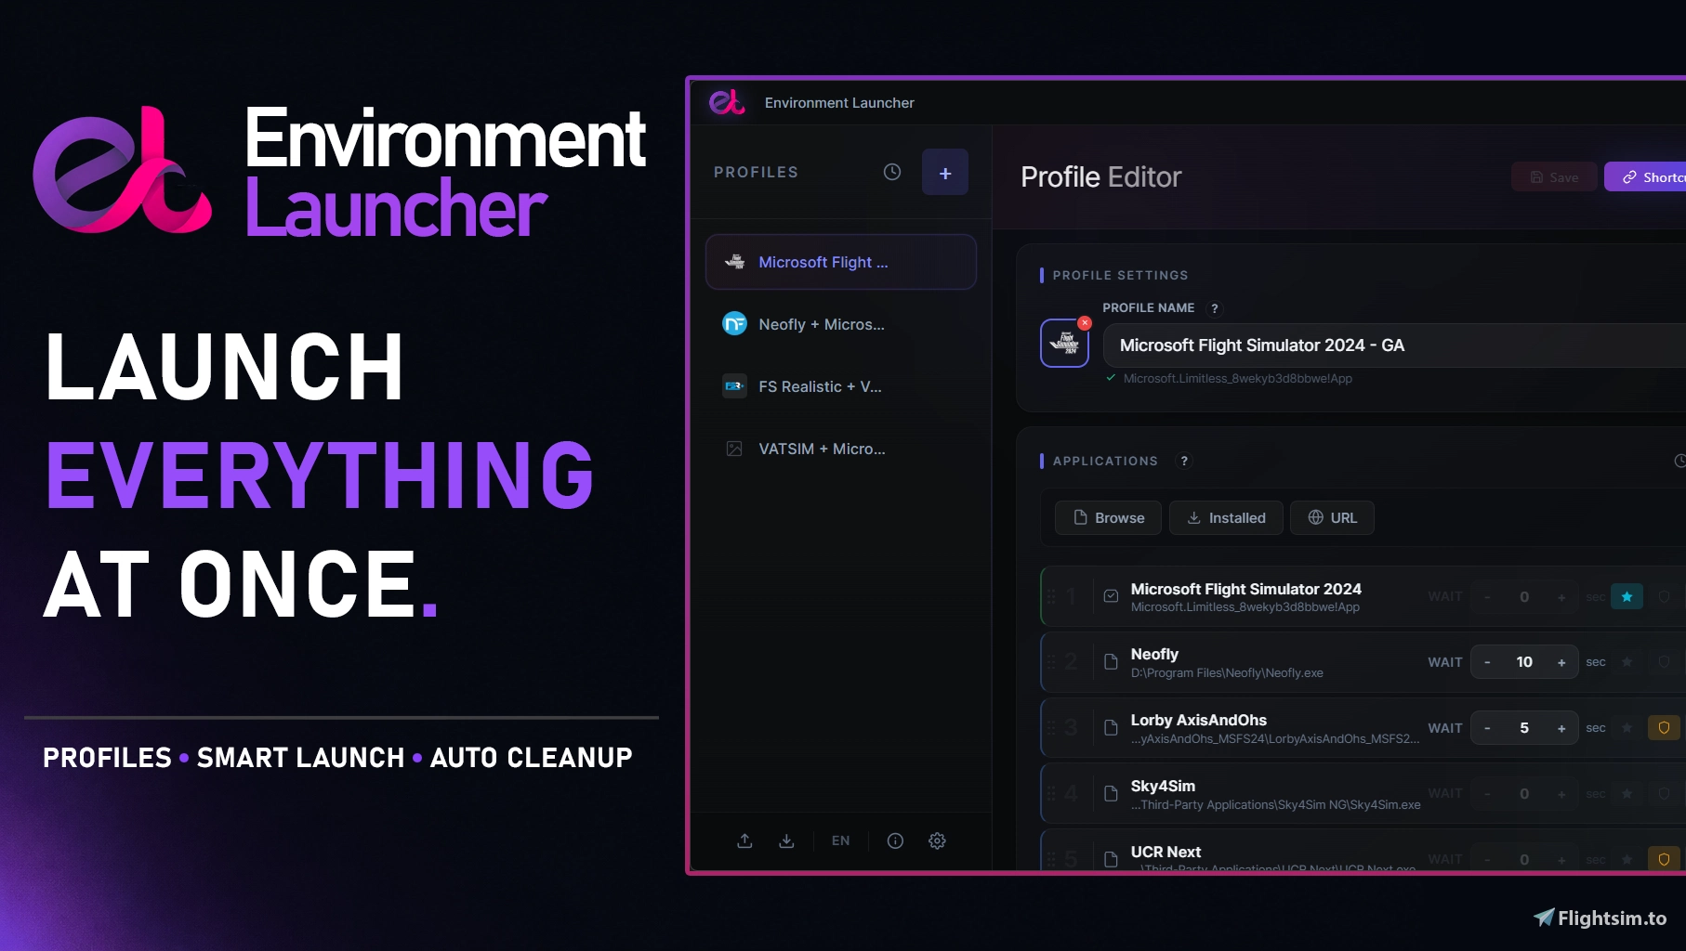Image resolution: width=1686 pixels, height=951 pixels.
Task: Click the Environment Launcher logo in title bar
Action: click(x=727, y=102)
